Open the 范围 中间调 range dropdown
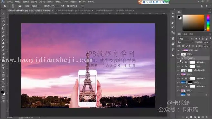Viewport: 212px width, 119px height. point(35,6)
